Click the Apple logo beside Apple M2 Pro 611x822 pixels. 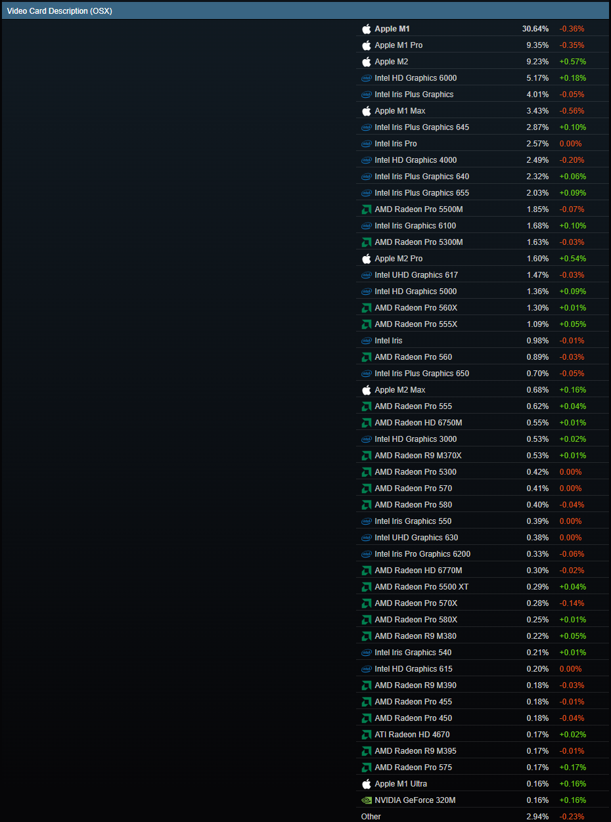coord(367,259)
